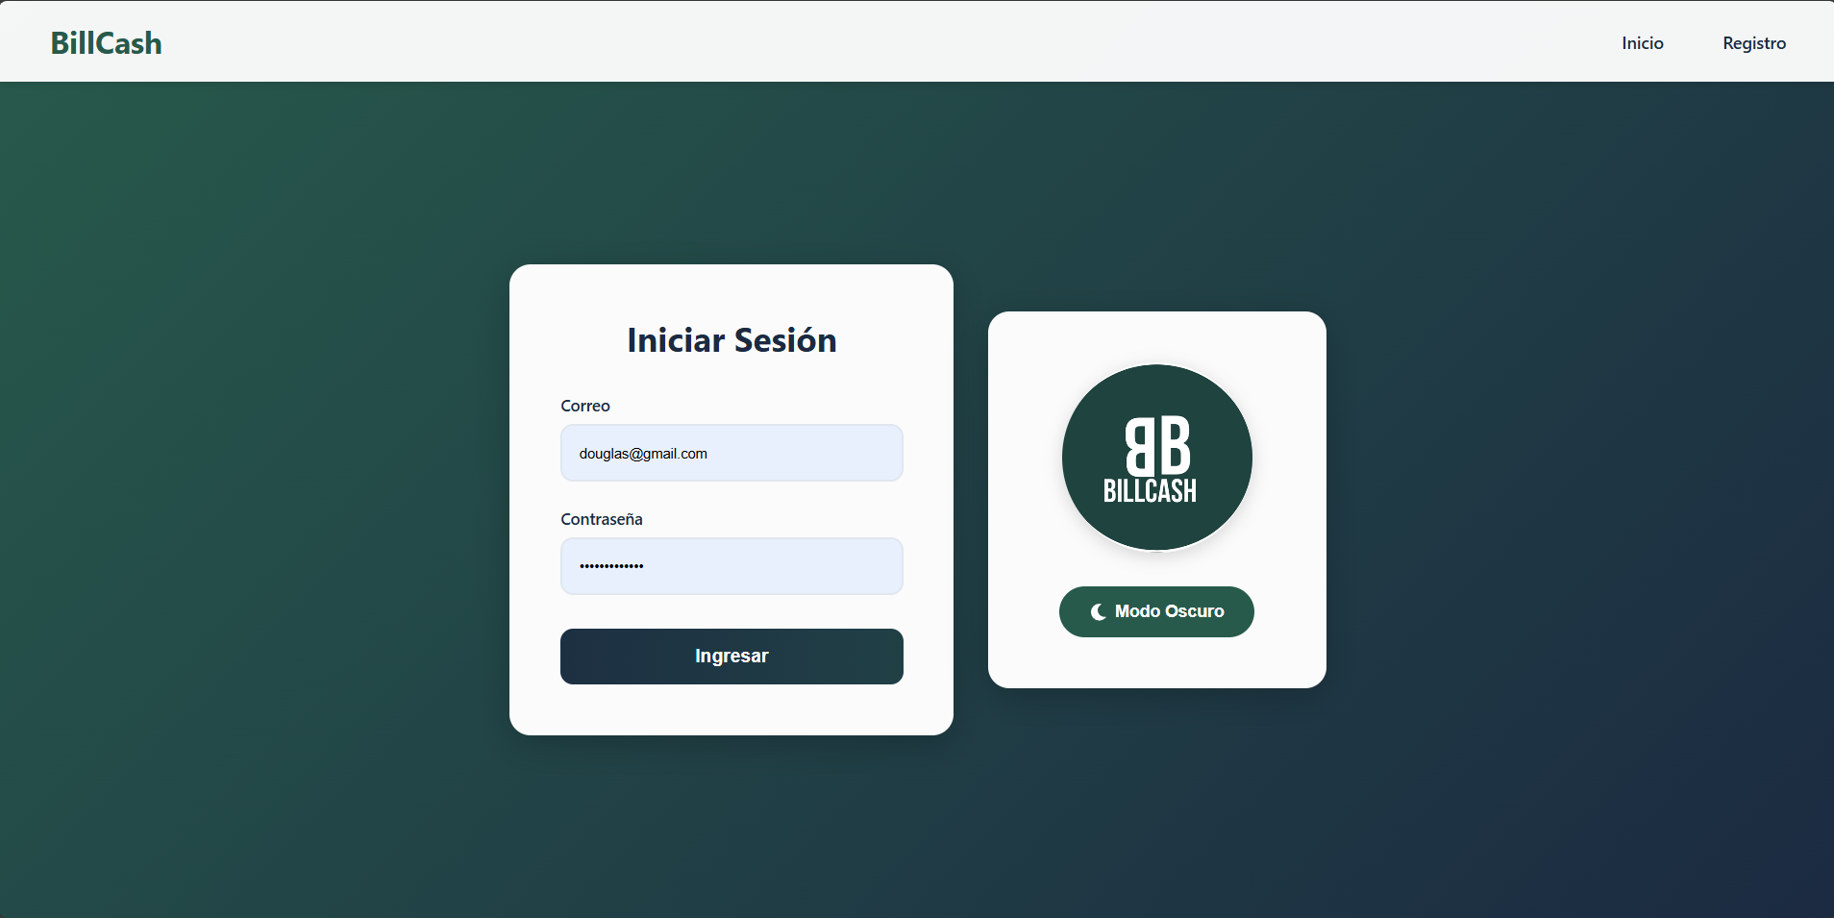The height and width of the screenshot is (918, 1834).
Task: Click the BB monogram in the logo
Action: tap(1157, 445)
